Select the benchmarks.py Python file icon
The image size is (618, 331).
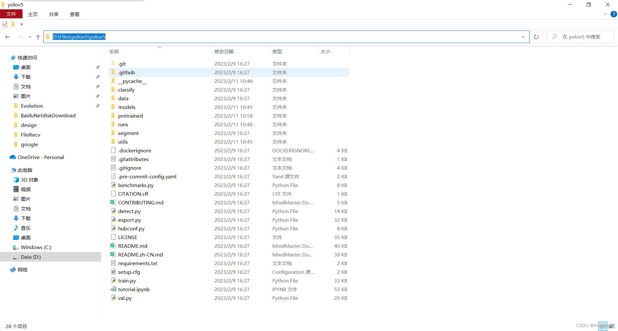click(x=113, y=185)
